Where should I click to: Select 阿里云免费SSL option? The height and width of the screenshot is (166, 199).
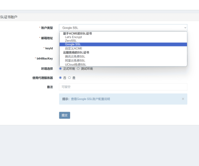pos(75,61)
